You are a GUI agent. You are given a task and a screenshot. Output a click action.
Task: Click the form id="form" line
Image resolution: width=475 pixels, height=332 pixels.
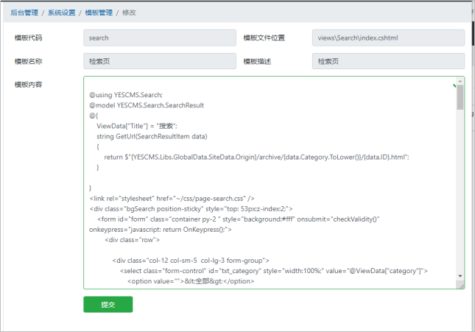tap(239, 219)
